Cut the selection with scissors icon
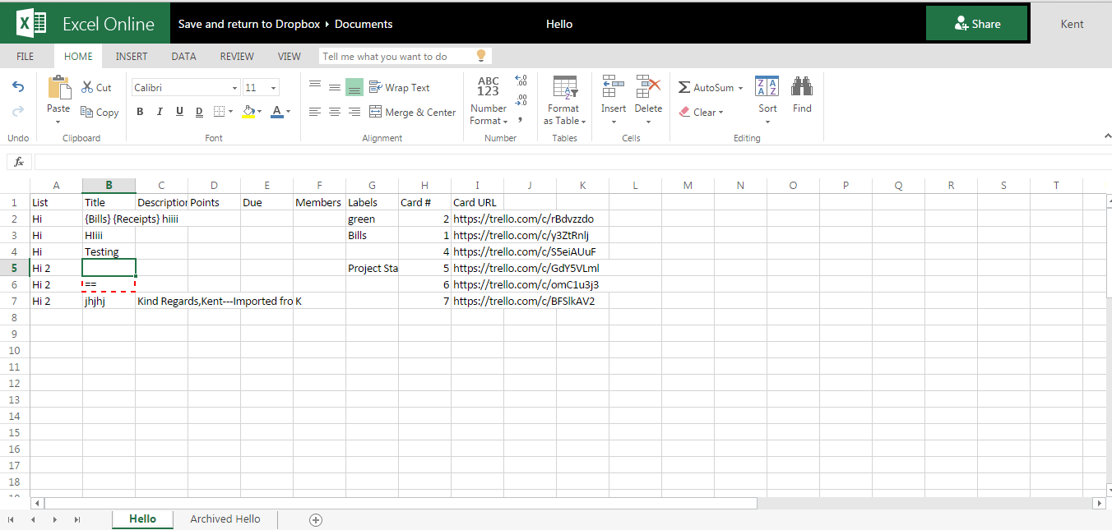Image resolution: width=1112 pixels, height=530 pixels. click(x=96, y=87)
